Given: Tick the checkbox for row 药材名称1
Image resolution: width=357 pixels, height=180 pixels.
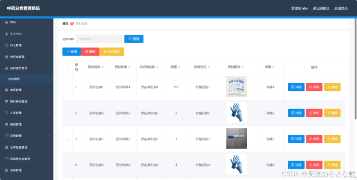Looking at the screenshot, I should coord(67,87).
